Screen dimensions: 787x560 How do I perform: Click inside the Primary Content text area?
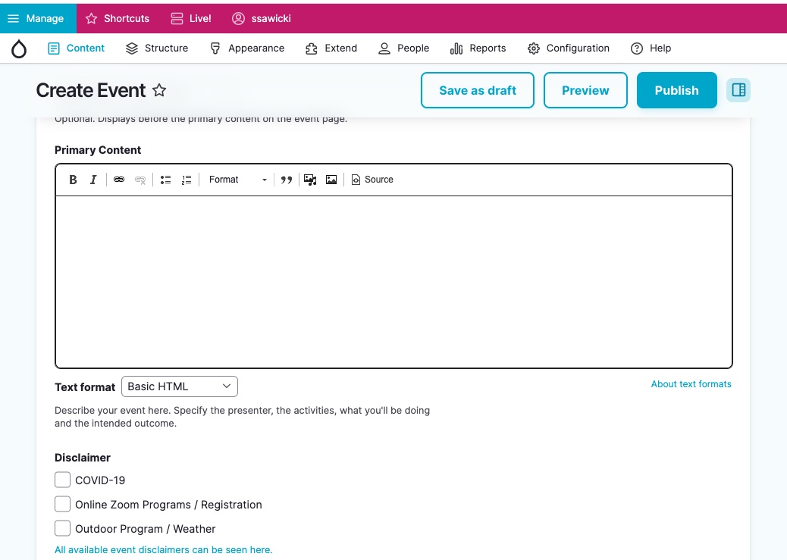(394, 282)
